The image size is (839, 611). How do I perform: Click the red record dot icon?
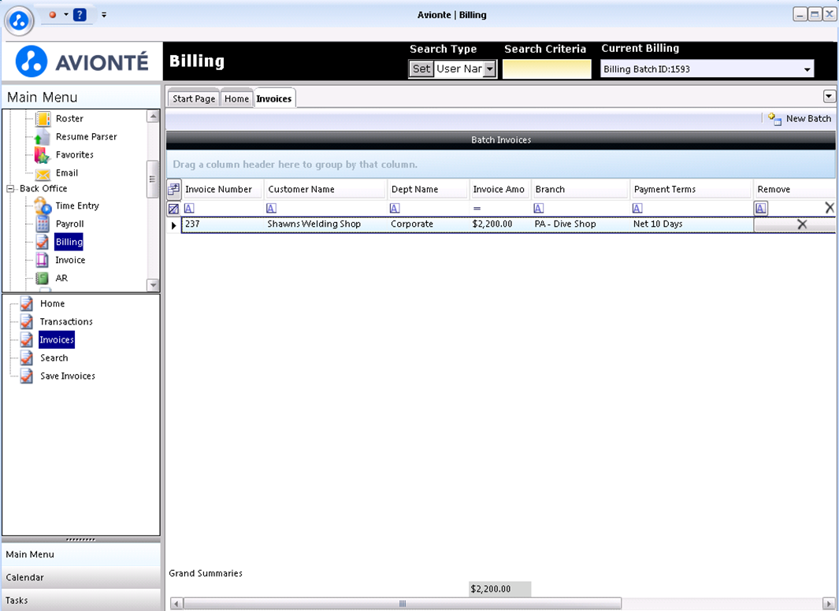click(x=53, y=15)
